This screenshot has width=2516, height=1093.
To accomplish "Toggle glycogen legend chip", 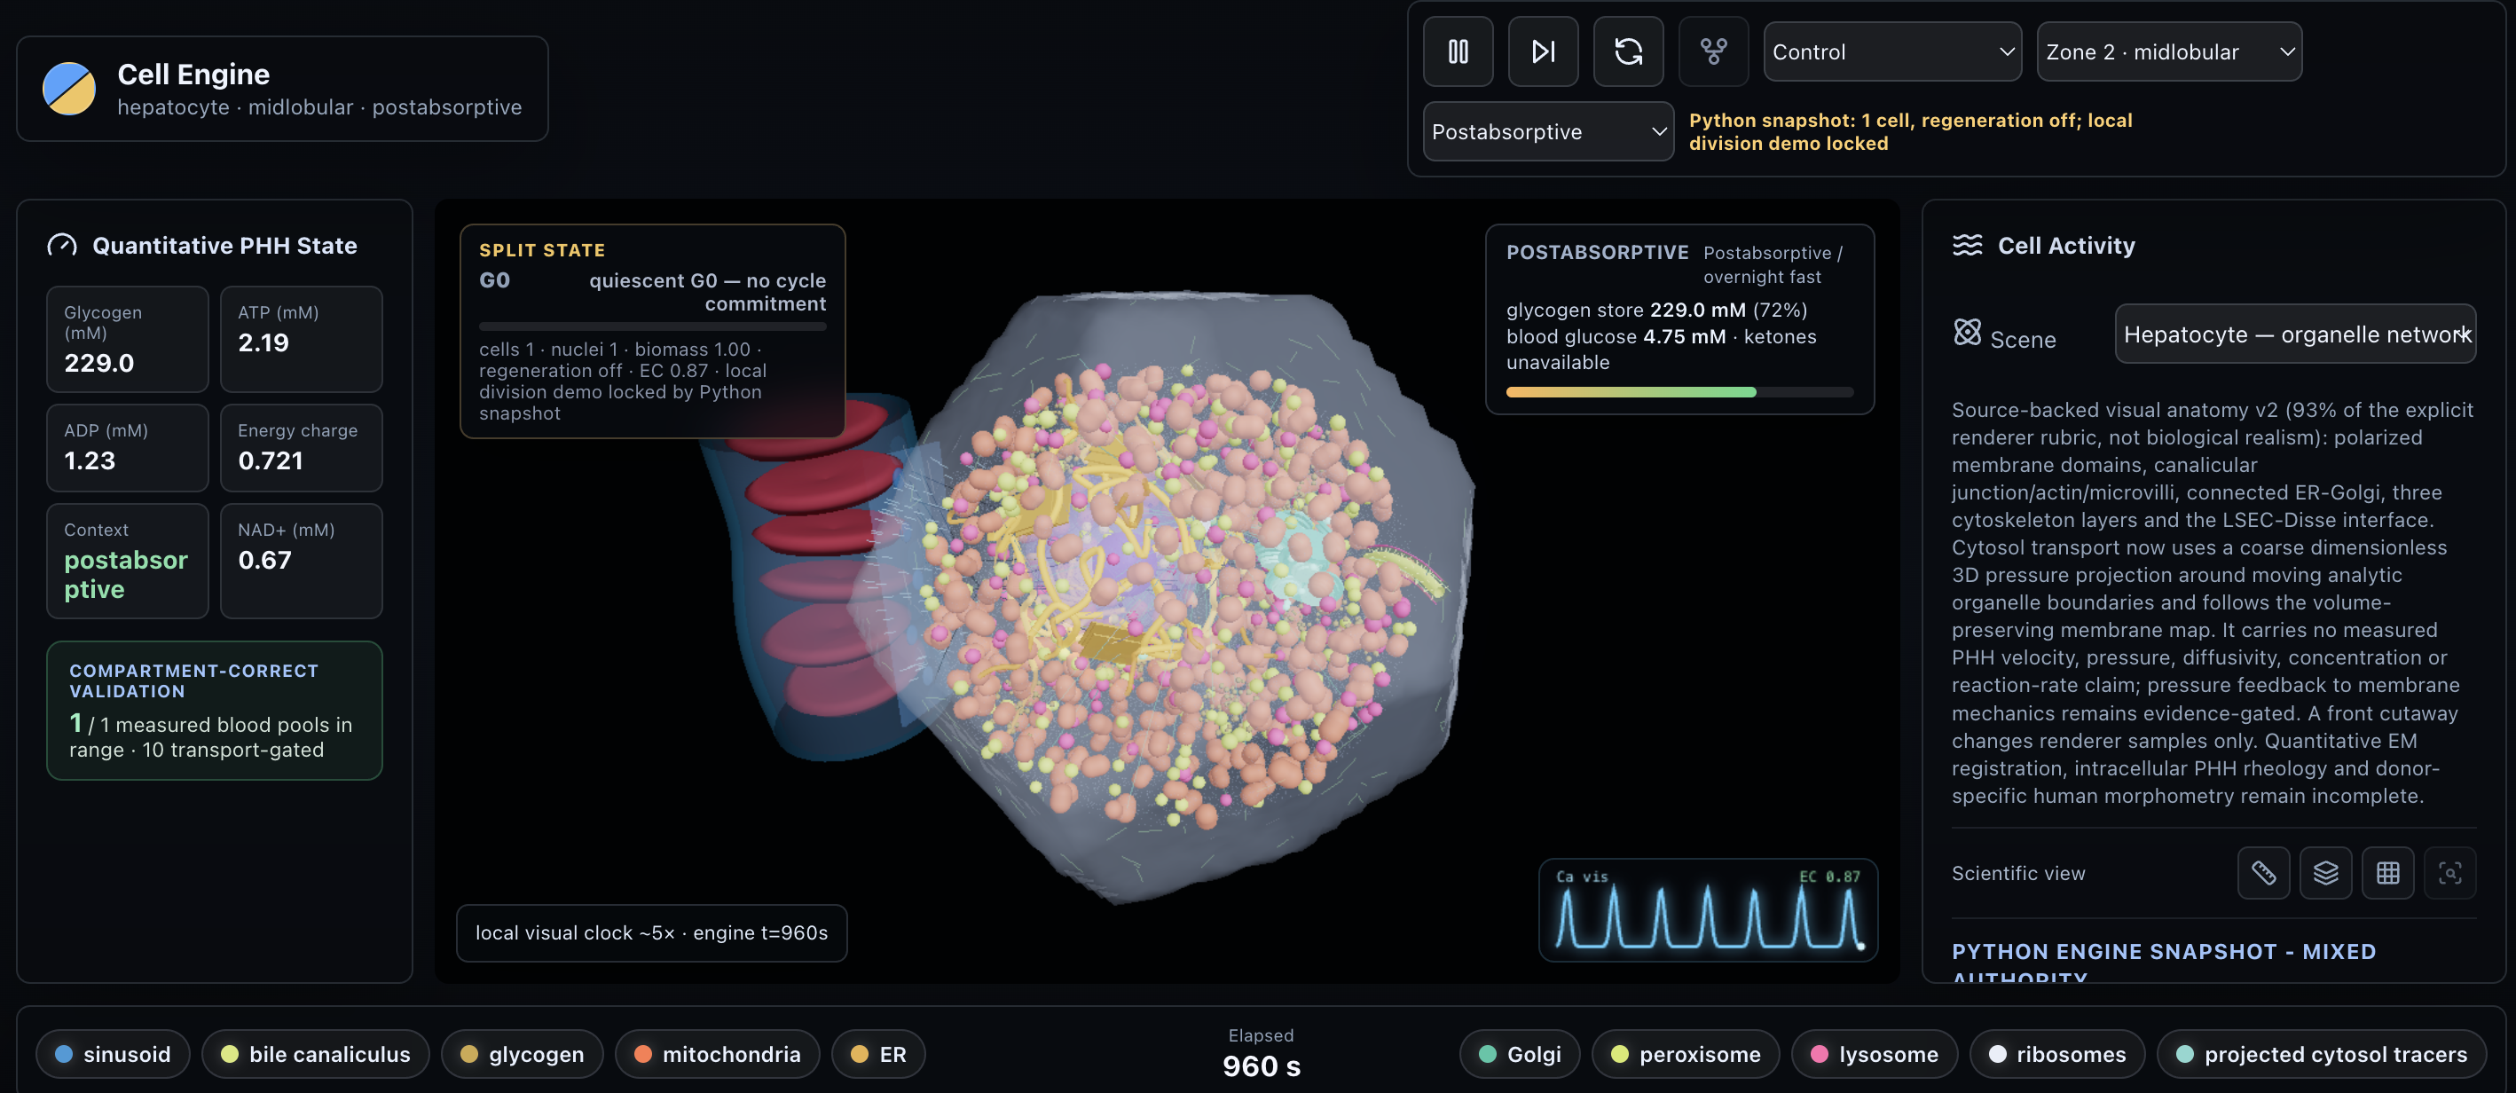I will (523, 1054).
